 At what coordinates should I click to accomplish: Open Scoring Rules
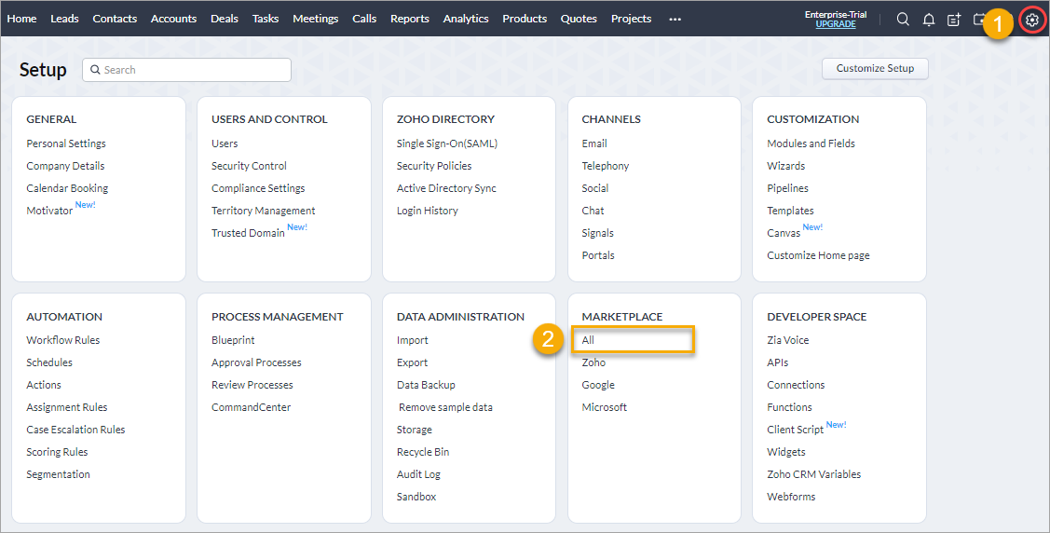coord(57,452)
